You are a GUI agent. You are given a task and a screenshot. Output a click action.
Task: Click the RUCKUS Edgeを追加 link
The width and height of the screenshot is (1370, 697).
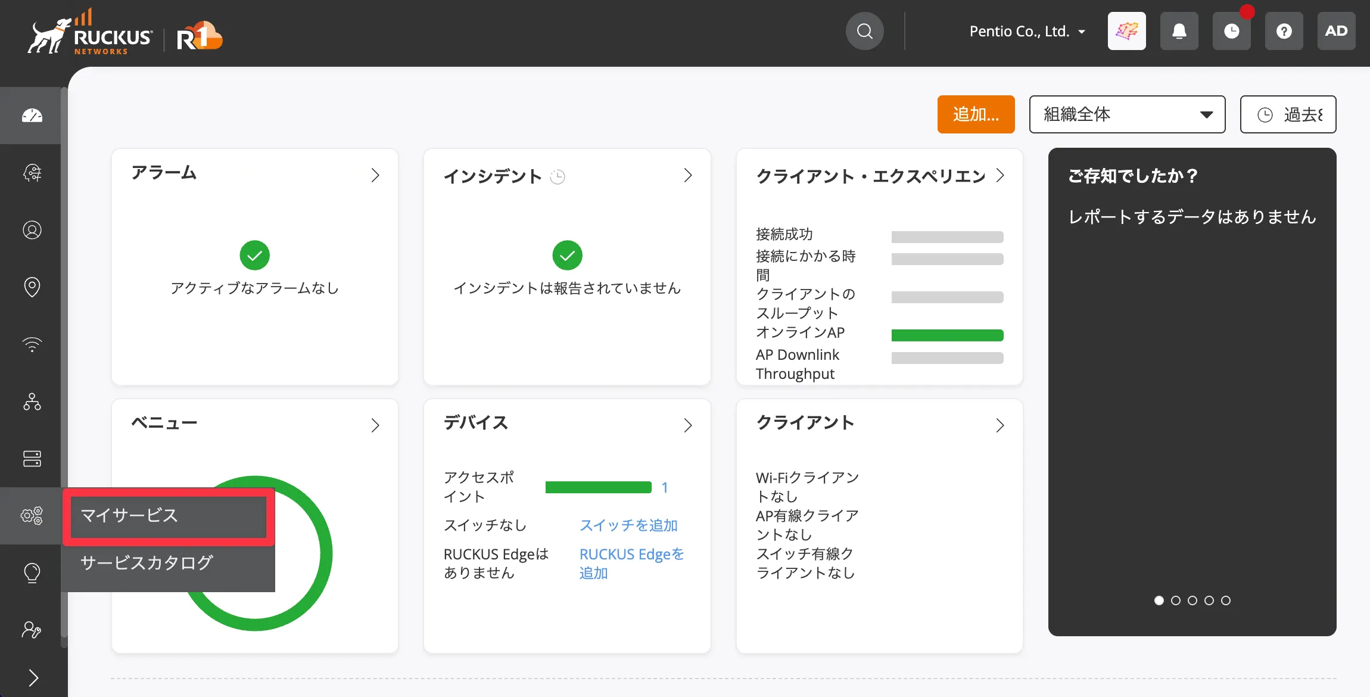click(x=631, y=564)
